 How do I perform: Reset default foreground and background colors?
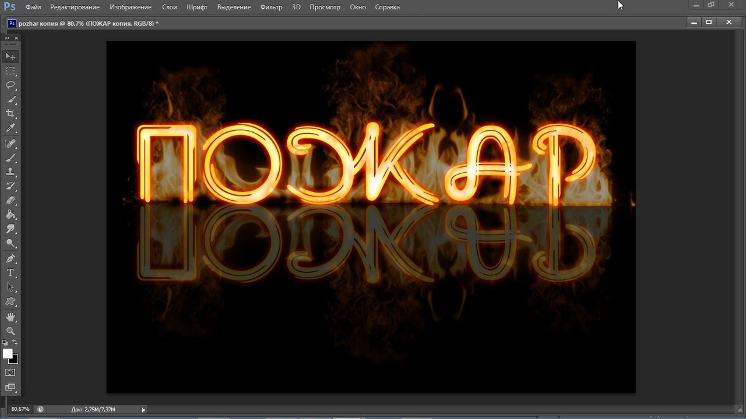coord(5,342)
